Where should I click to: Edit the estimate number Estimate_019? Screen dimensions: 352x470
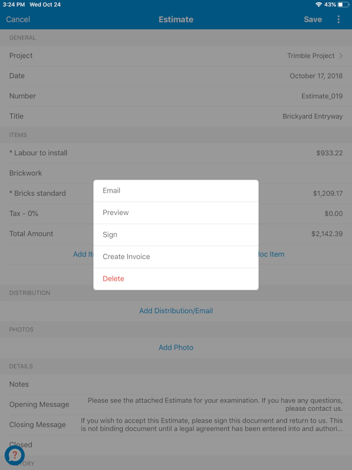pos(176,96)
